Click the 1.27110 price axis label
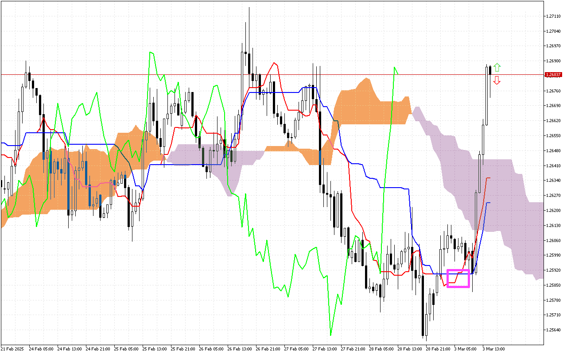567x354 pixels. [554, 16]
